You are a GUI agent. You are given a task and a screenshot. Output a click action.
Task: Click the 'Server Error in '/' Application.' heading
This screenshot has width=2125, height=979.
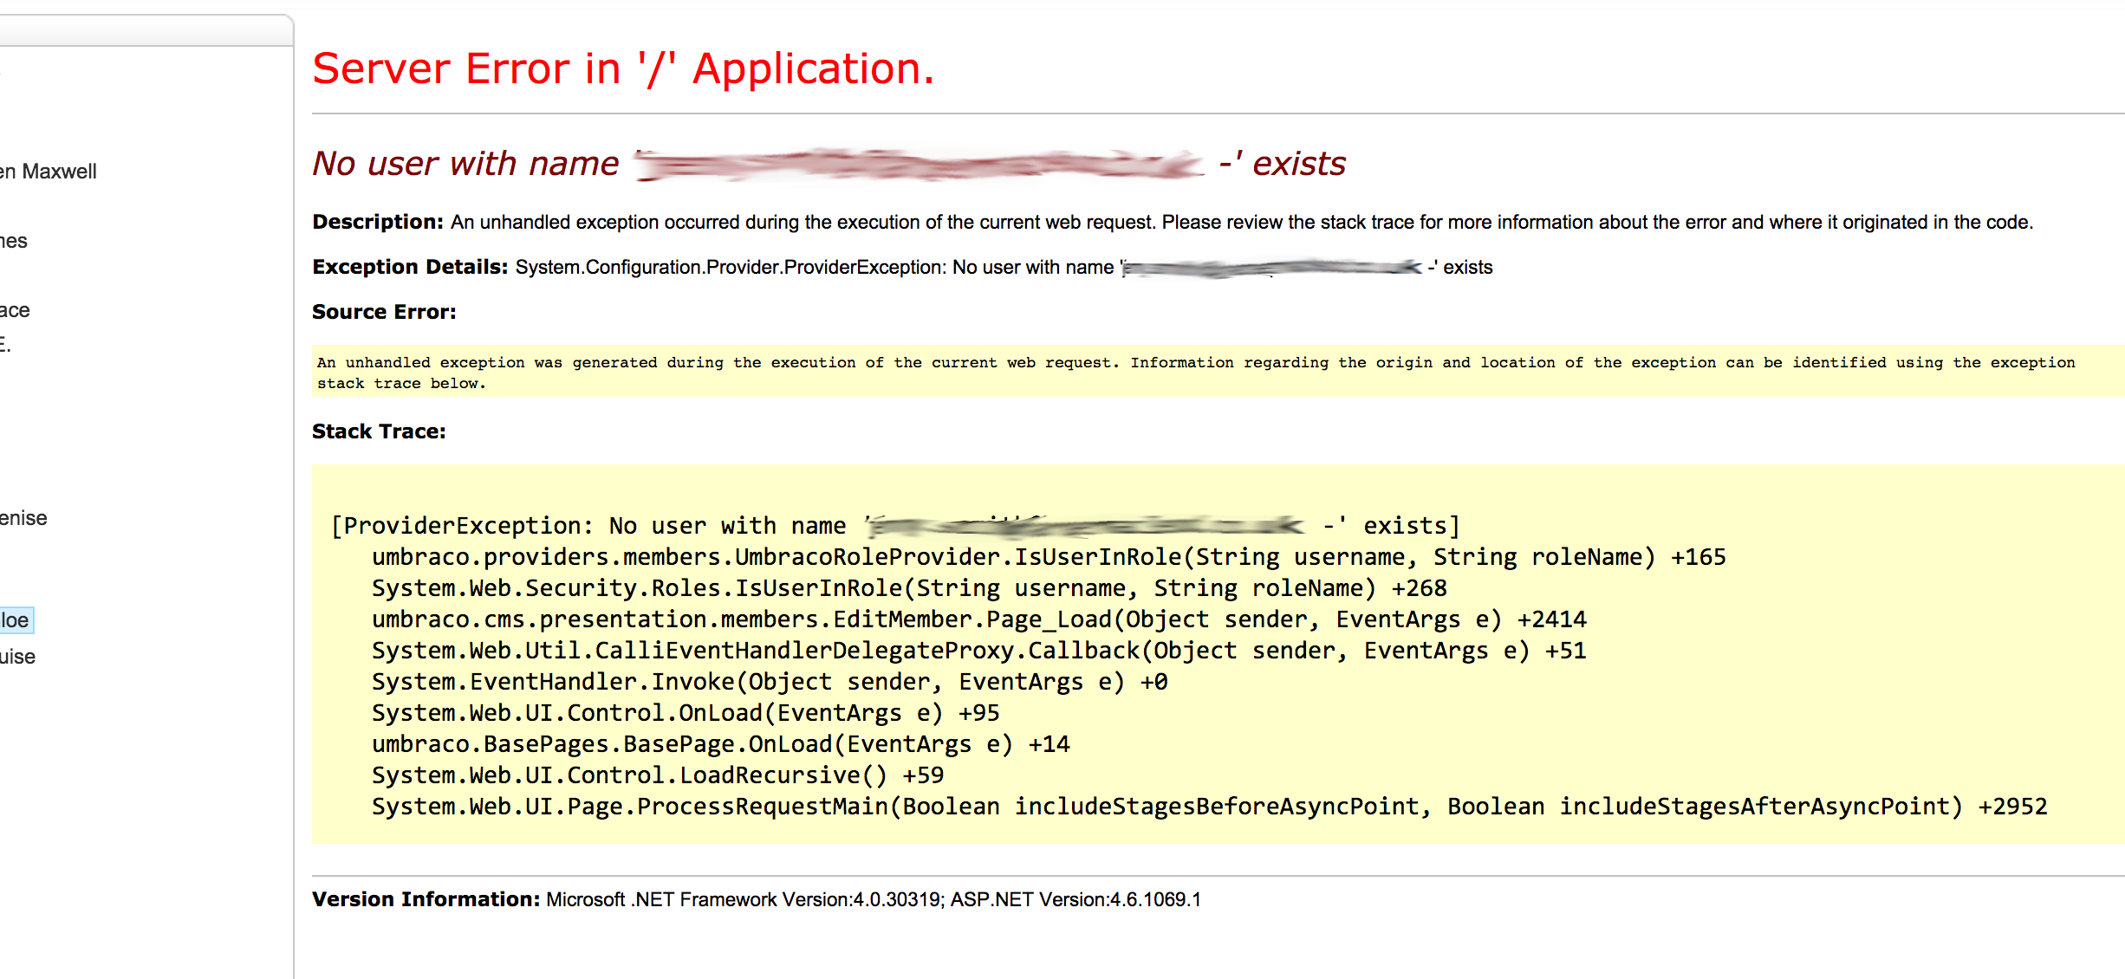click(623, 68)
